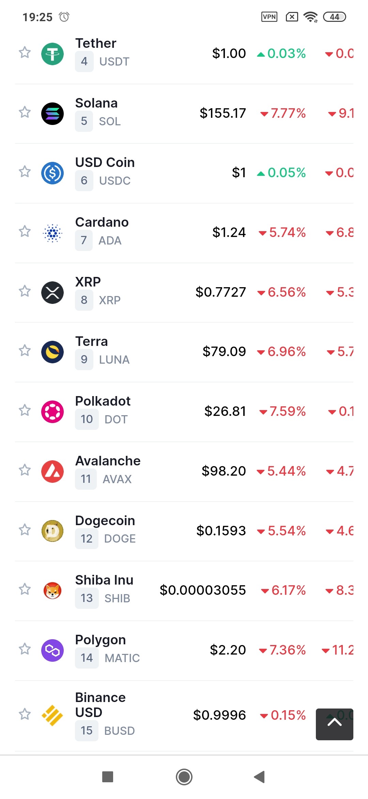Tap the USD Coin logo
The width and height of the screenshot is (368, 799).
click(52, 173)
